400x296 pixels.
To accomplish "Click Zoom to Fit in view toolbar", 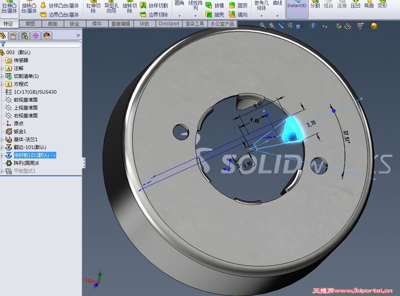I will point(263,25).
